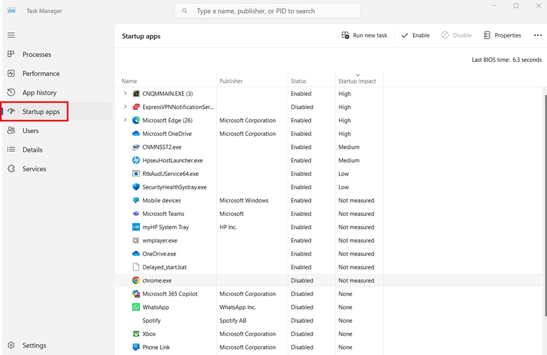Sort by the Status column header
This screenshot has width=547, height=355.
(x=298, y=81)
